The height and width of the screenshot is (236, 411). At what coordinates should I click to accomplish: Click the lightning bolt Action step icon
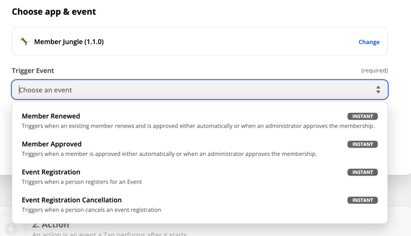(11, 229)
